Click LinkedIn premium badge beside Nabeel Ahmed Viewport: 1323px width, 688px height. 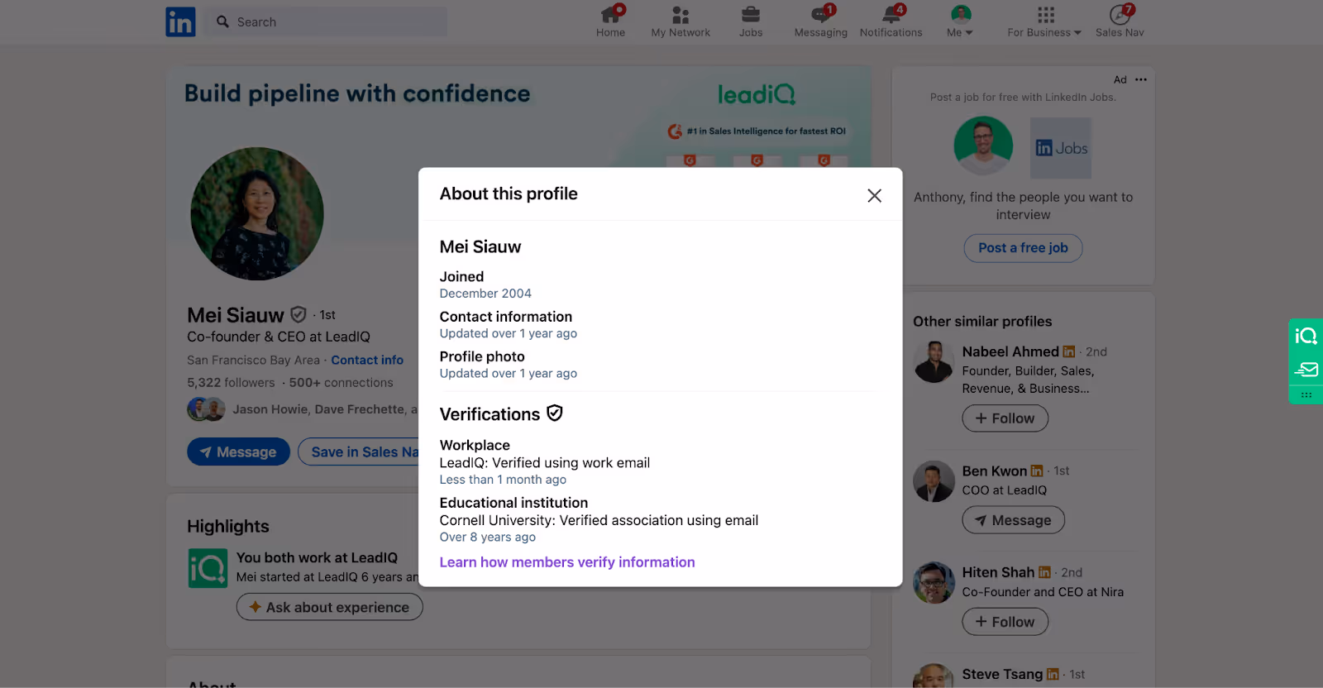point(1069,351)
